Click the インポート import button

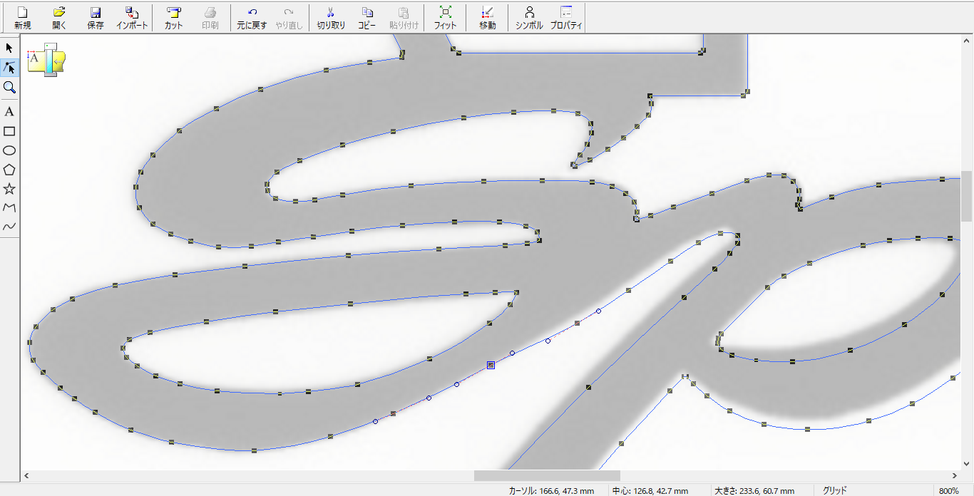tap(132, 18)
